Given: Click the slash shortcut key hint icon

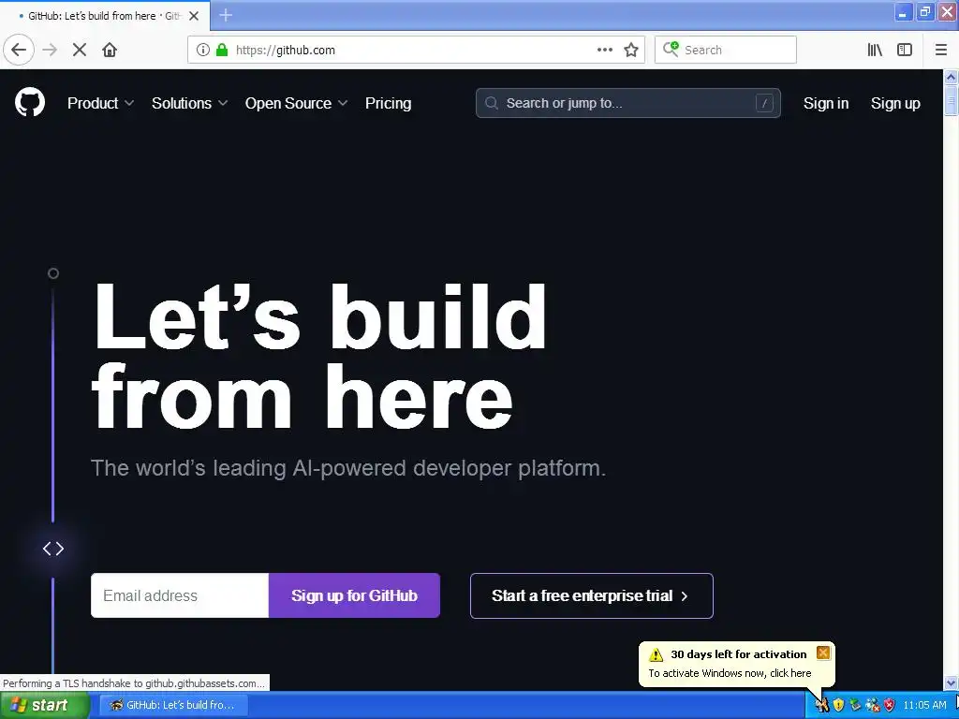Looking at the screenshot, I should 764,103.
